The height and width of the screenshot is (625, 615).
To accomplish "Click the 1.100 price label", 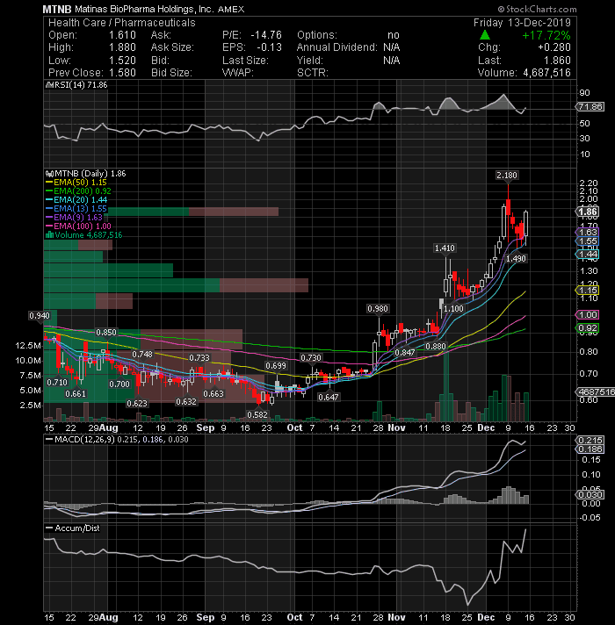I will click(x=453, y=309).
